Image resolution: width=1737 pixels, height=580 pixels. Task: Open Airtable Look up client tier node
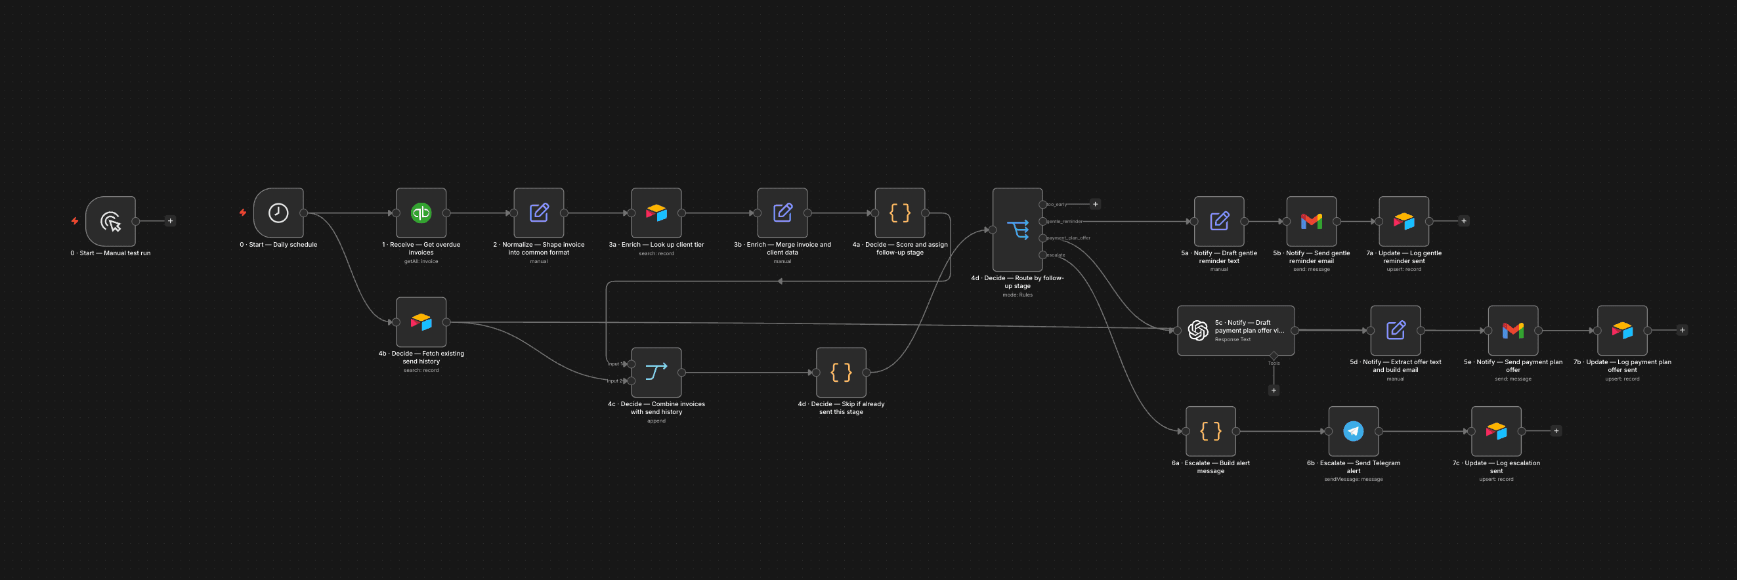pyautogui.click(x=656, y=213)
